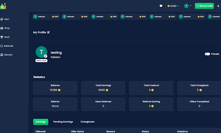Viewport: 221px width, 133px height.
Task: Click the Pakistan country label
Action: pyautogui.click(x=56, y=57)
